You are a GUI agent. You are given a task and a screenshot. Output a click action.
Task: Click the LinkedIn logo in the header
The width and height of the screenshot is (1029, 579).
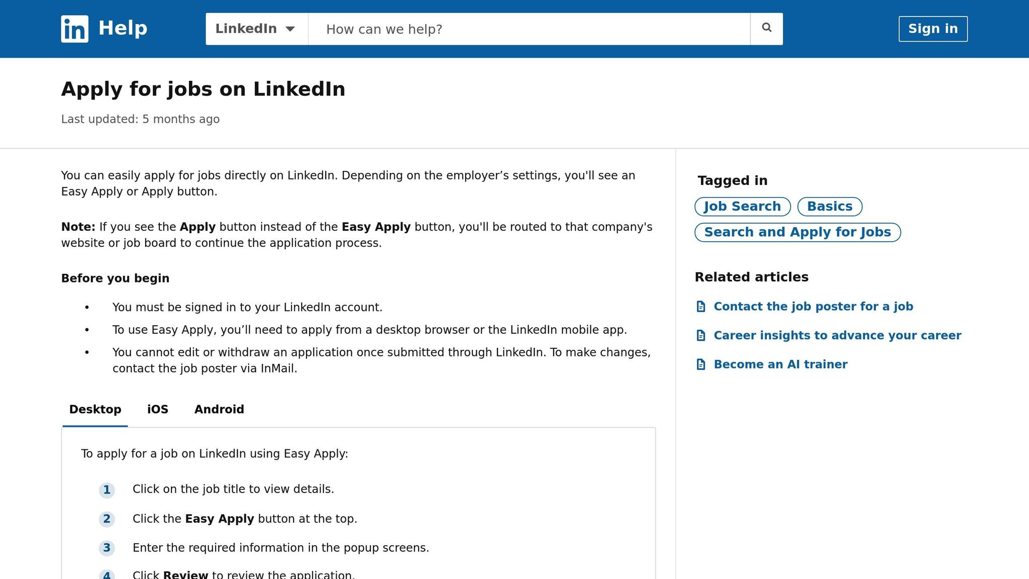pyautogui.click(x=74, y=29)
